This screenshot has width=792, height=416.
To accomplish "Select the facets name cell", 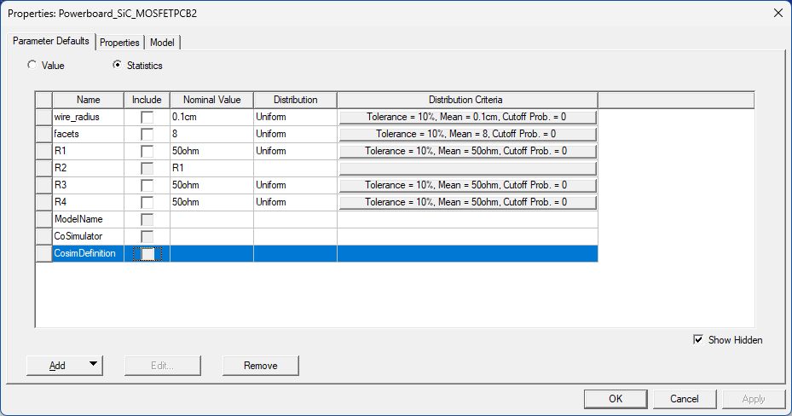I will click(89, 135).
